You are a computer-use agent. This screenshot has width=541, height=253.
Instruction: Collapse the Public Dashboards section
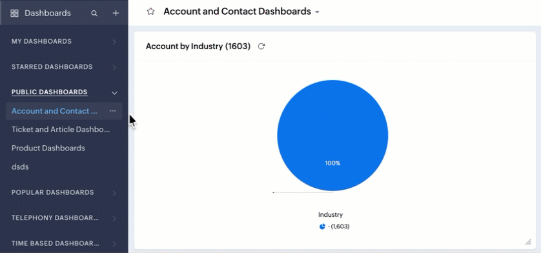point(114,93)
